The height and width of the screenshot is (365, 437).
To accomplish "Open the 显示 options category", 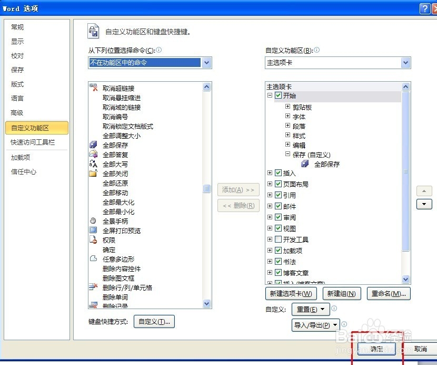I will [x=17, y=41].
